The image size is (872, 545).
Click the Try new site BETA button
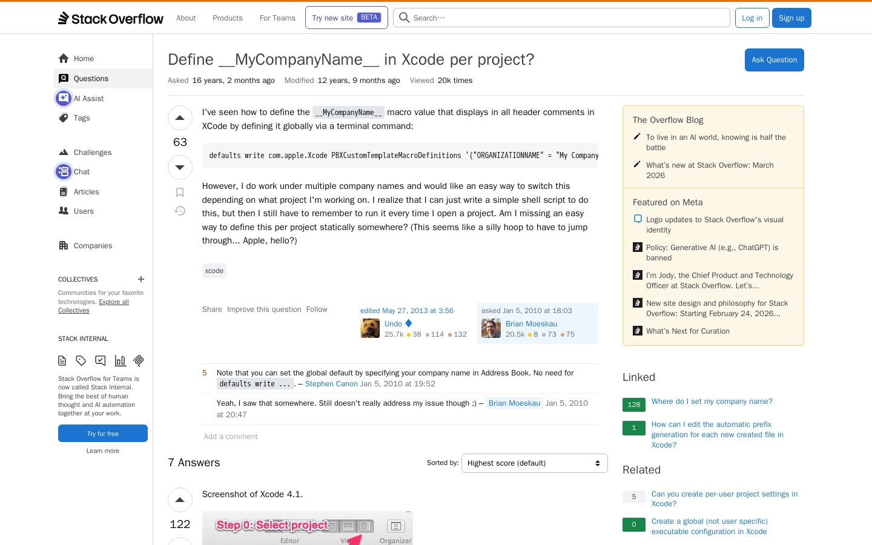(346, 18)
